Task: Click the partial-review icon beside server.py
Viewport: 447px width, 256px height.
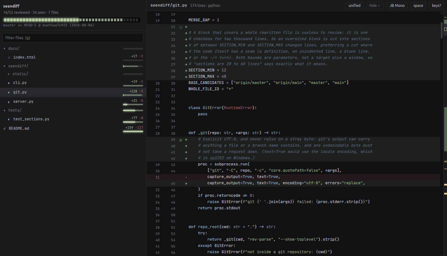Action: 9,102
